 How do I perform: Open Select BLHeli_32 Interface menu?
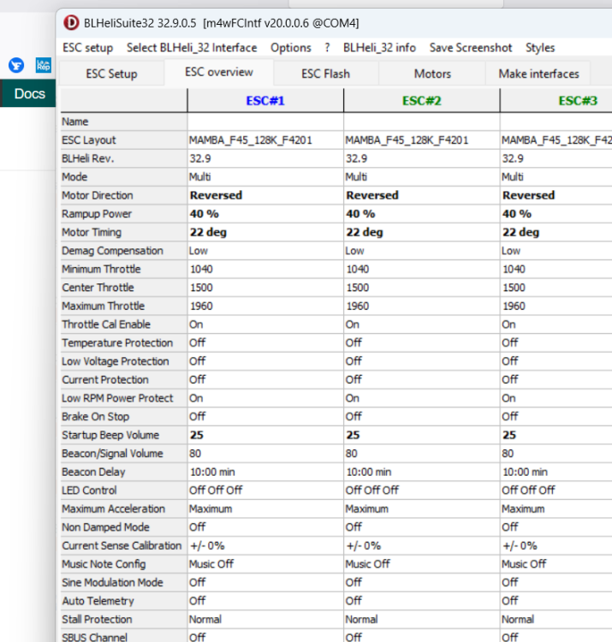[x=192, y=48]
